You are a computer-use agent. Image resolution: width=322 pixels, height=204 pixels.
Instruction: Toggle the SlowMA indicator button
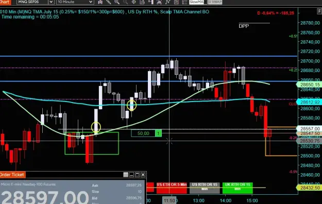point(196,2)
